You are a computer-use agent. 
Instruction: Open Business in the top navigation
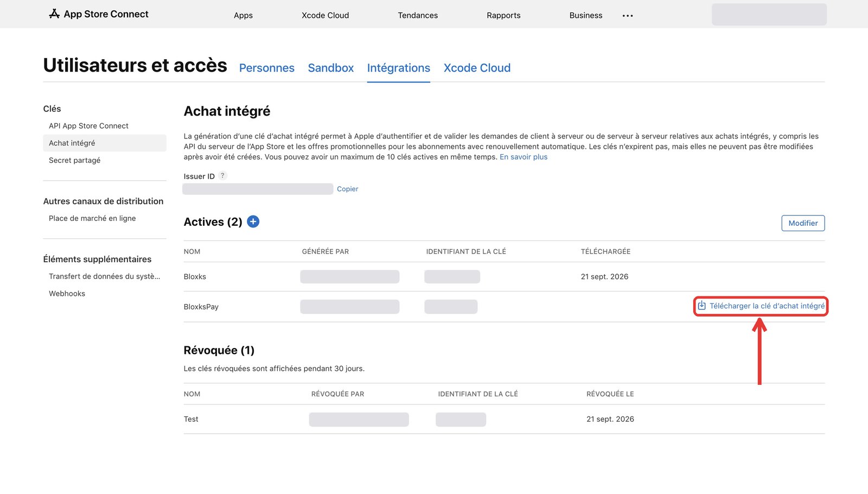tap(586, 15)
